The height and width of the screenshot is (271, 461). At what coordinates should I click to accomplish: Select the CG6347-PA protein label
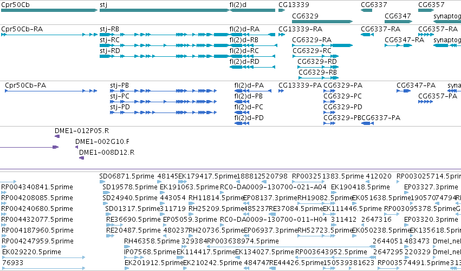point(416,85)
